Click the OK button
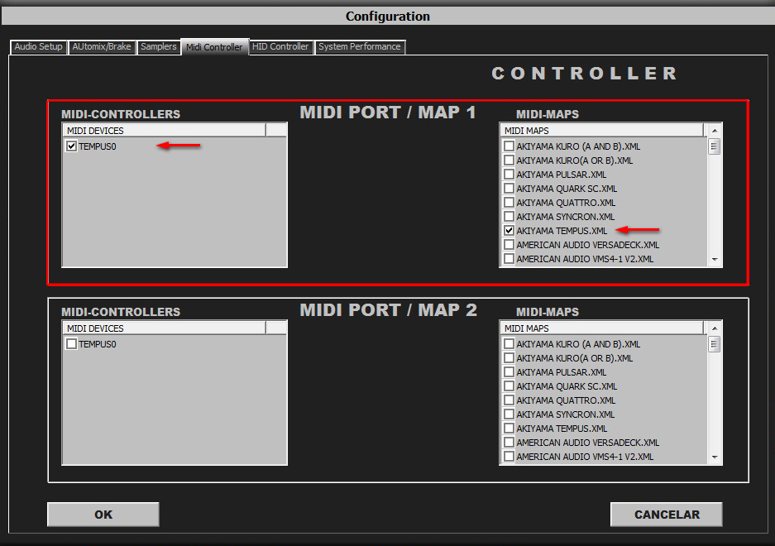The height and width of the screenshot is (546, 775). 103,515
